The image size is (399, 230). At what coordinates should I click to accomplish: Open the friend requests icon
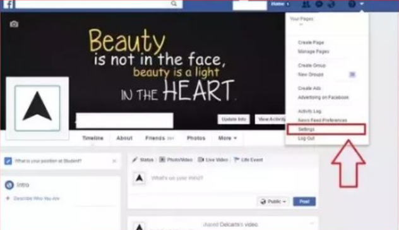pos(306,4)
